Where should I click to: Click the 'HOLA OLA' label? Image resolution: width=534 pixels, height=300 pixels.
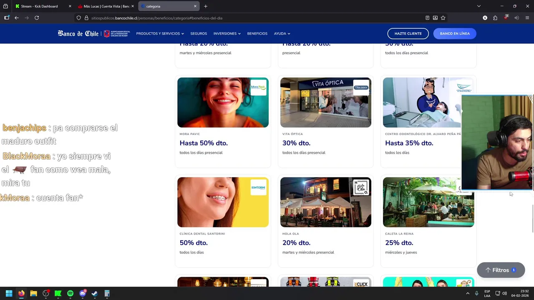[x=290, y=234]
